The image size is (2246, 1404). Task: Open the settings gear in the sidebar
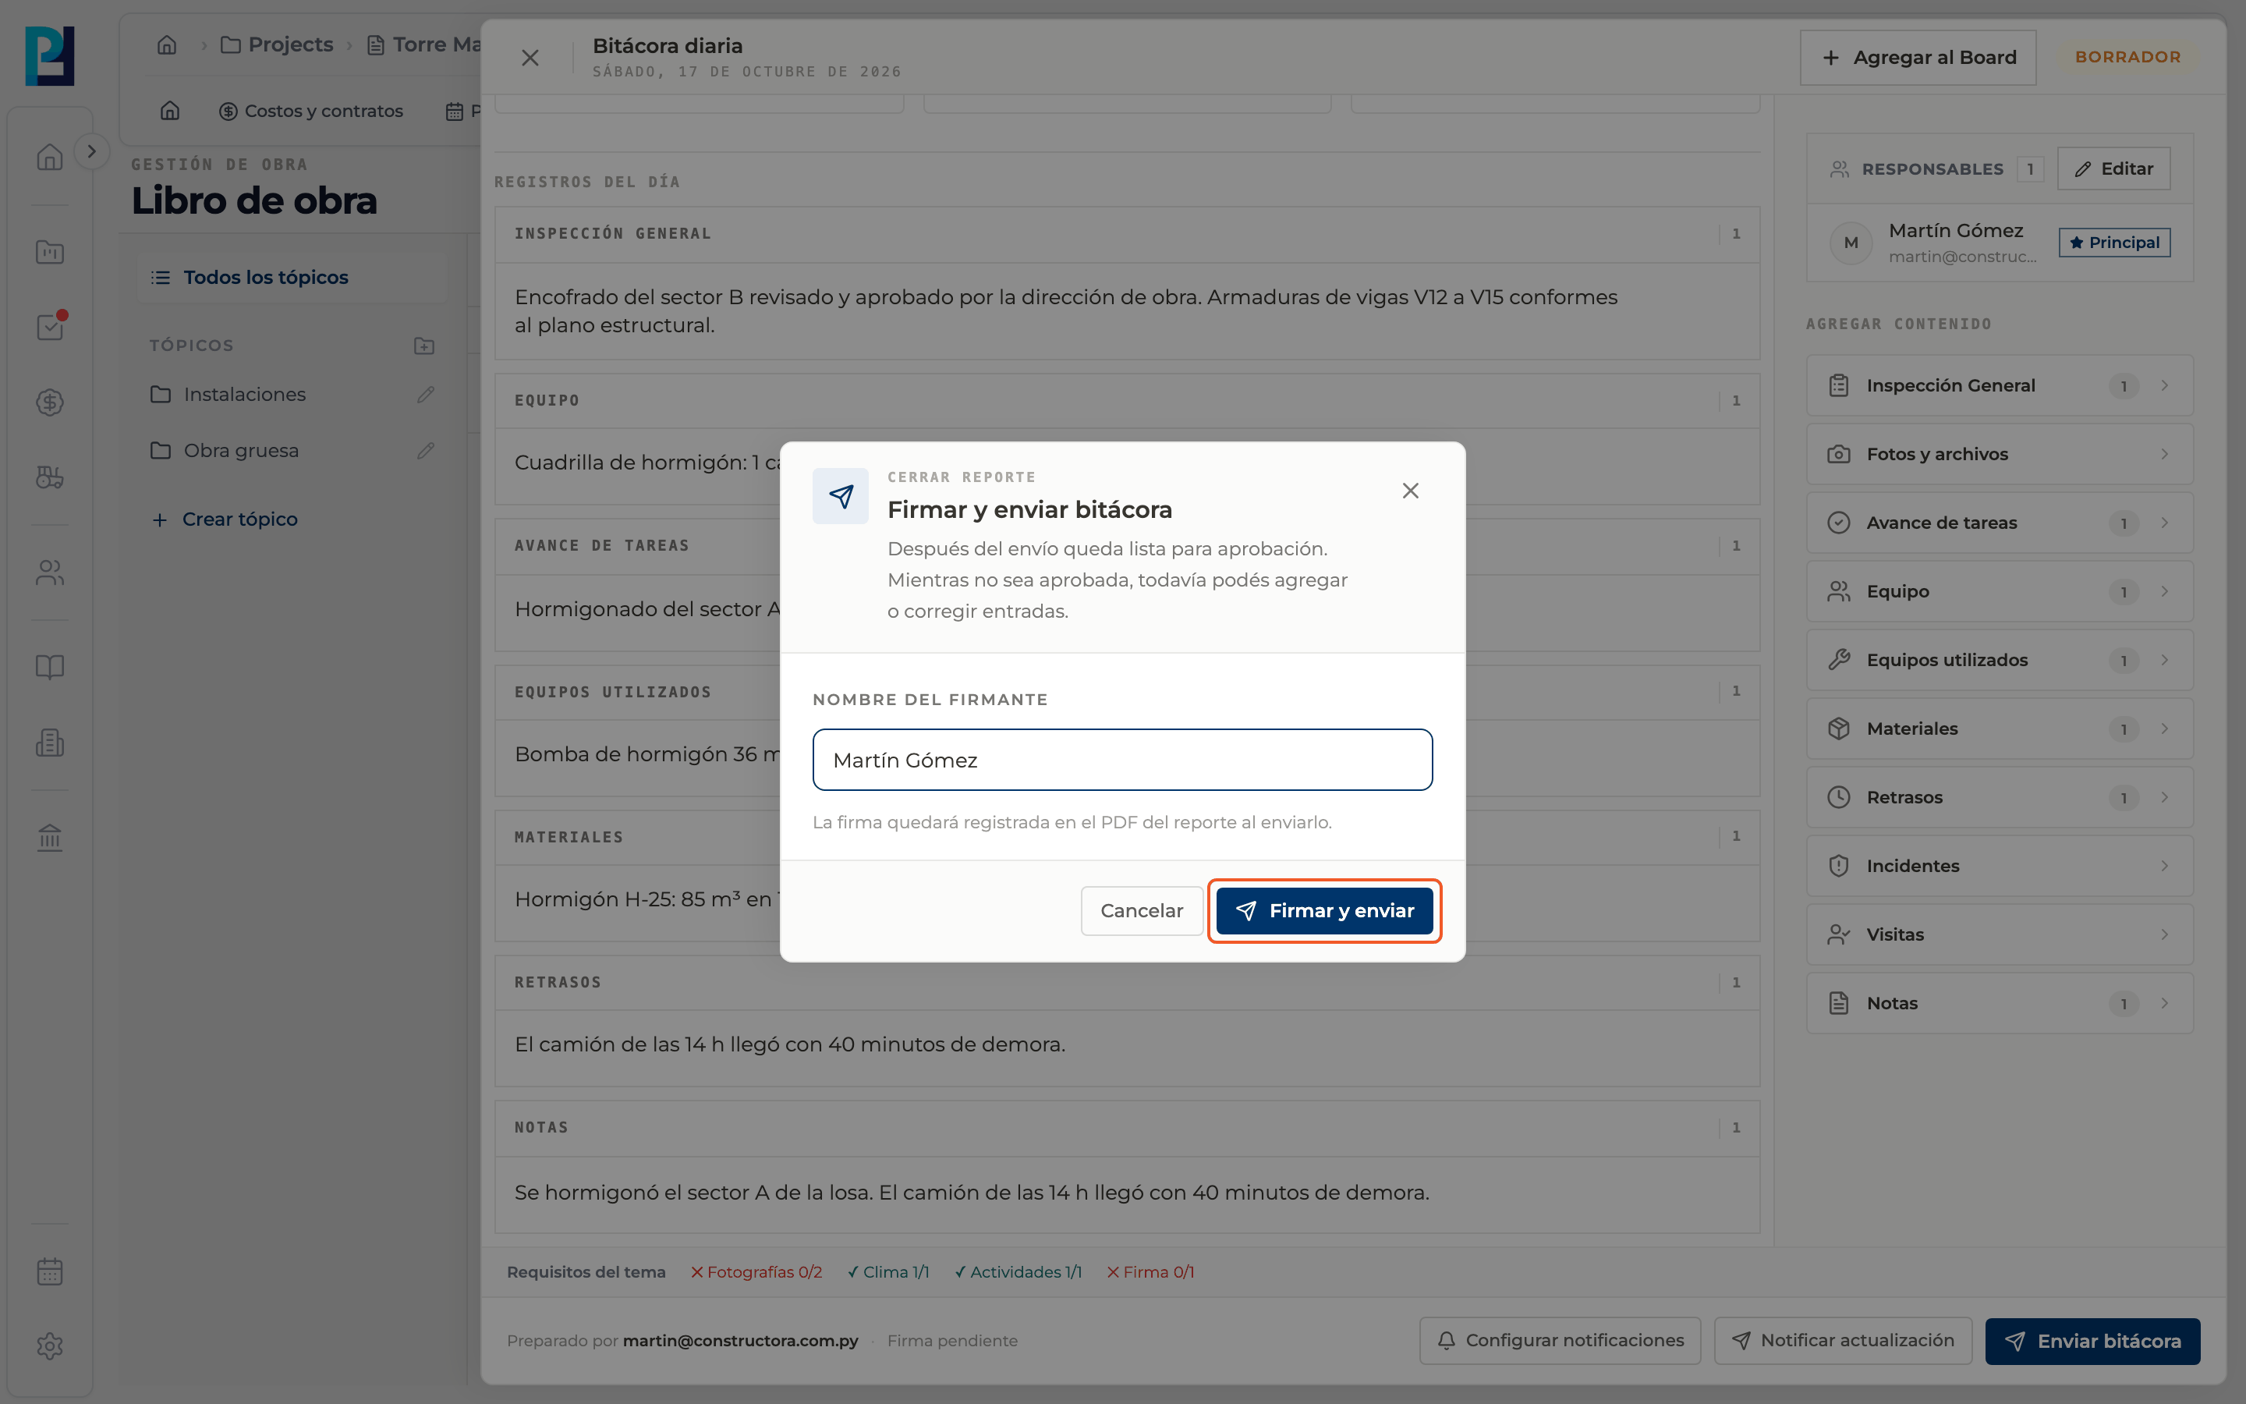pyautogui.click(x=50, y=1346)
